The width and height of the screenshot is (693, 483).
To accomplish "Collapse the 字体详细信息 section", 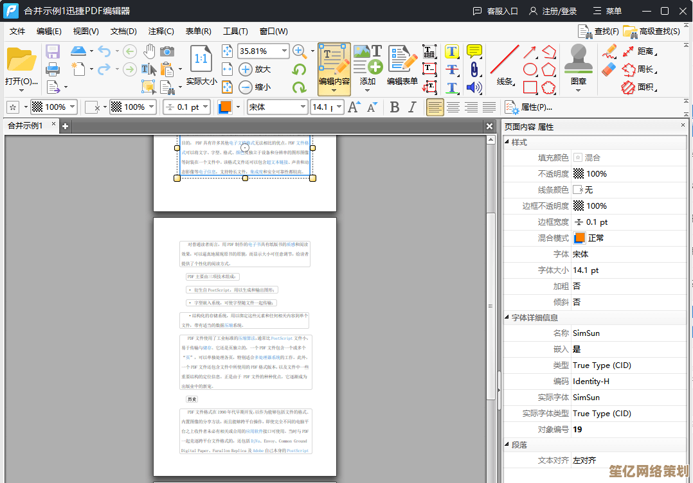I will click(x=507, y=318).
